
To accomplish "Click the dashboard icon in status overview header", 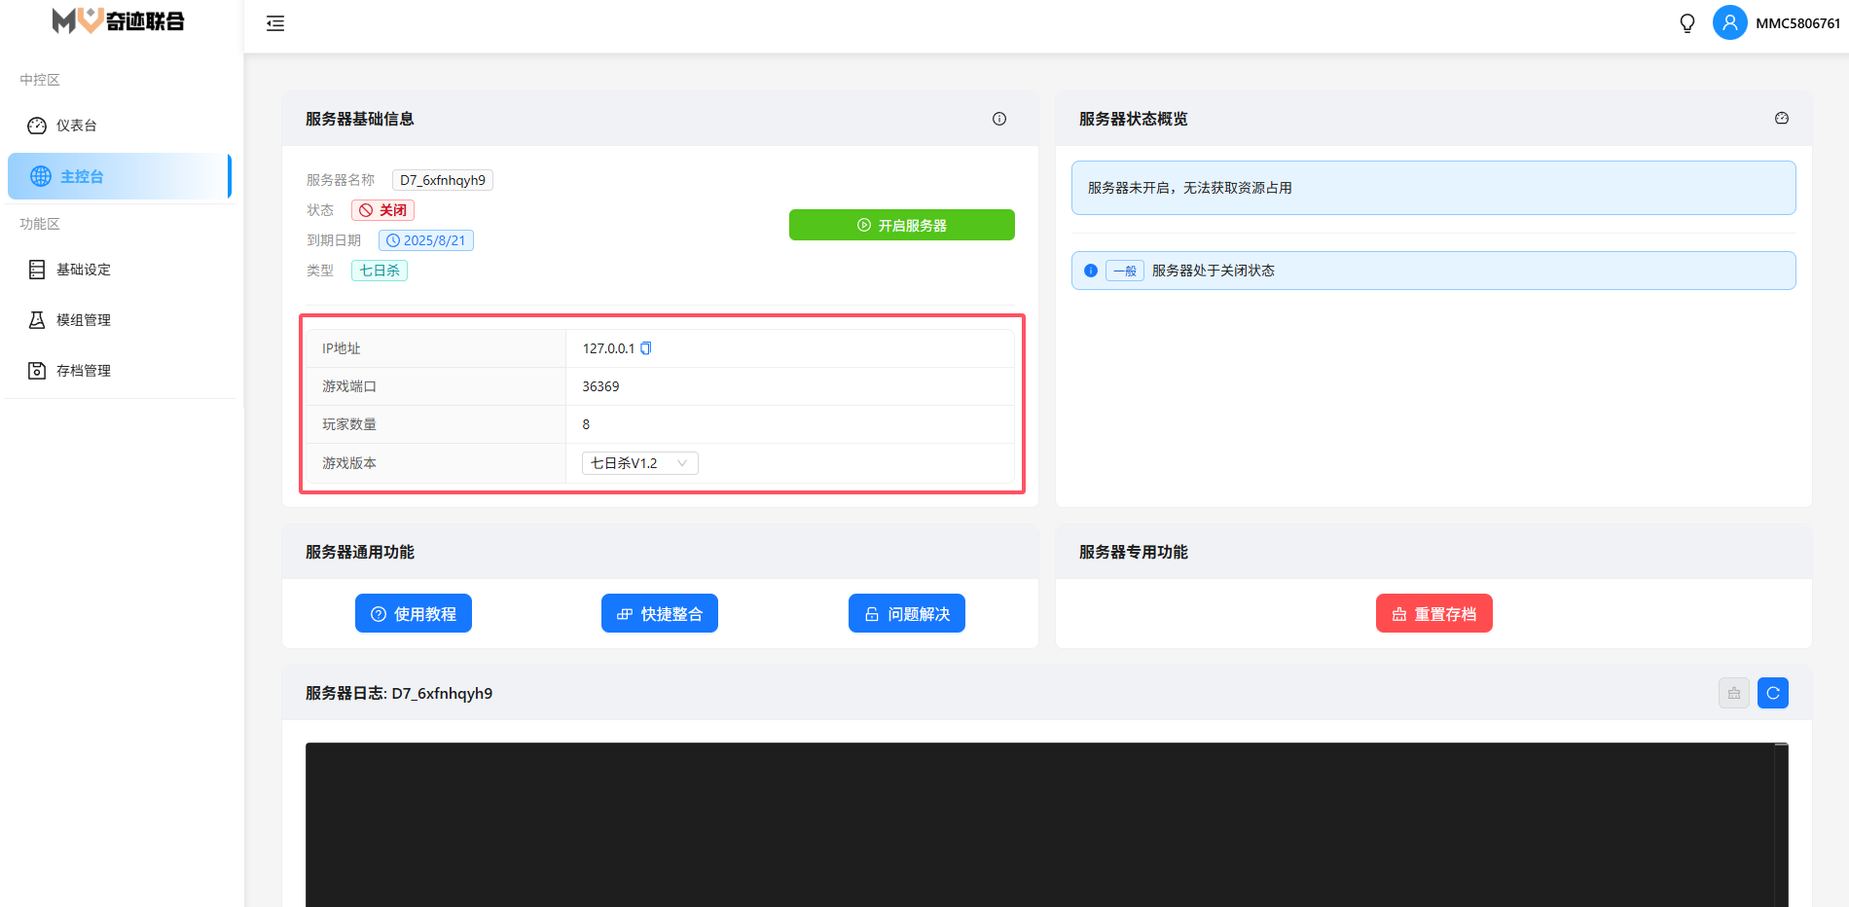I will 1782,119.
